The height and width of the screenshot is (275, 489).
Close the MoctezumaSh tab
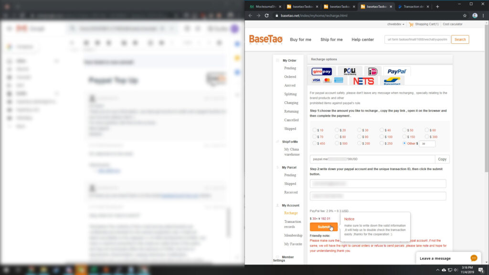click(280, 7)
